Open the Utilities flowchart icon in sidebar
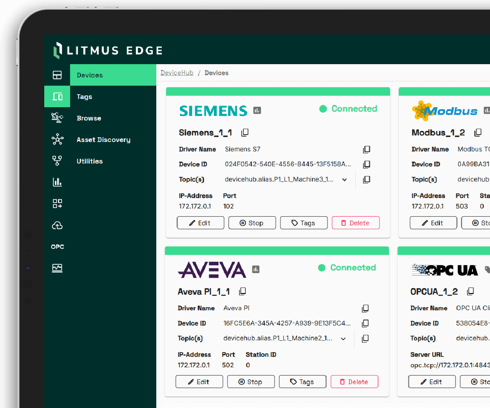The height and width of the screenshot is (408, 490). [x=57, y=161]
